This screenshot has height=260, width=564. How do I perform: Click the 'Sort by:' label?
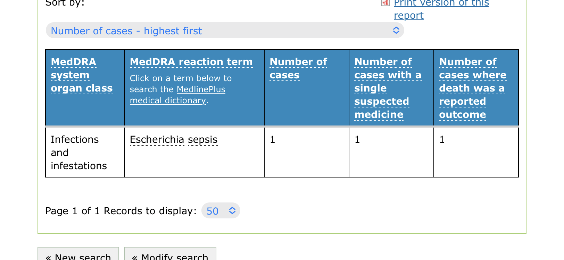65,3
